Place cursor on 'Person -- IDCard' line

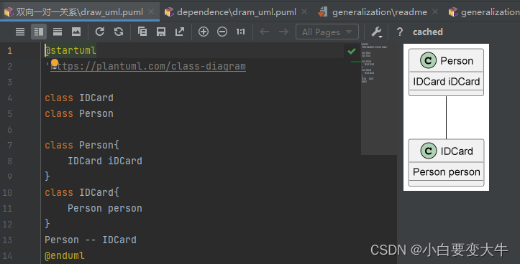91,240
